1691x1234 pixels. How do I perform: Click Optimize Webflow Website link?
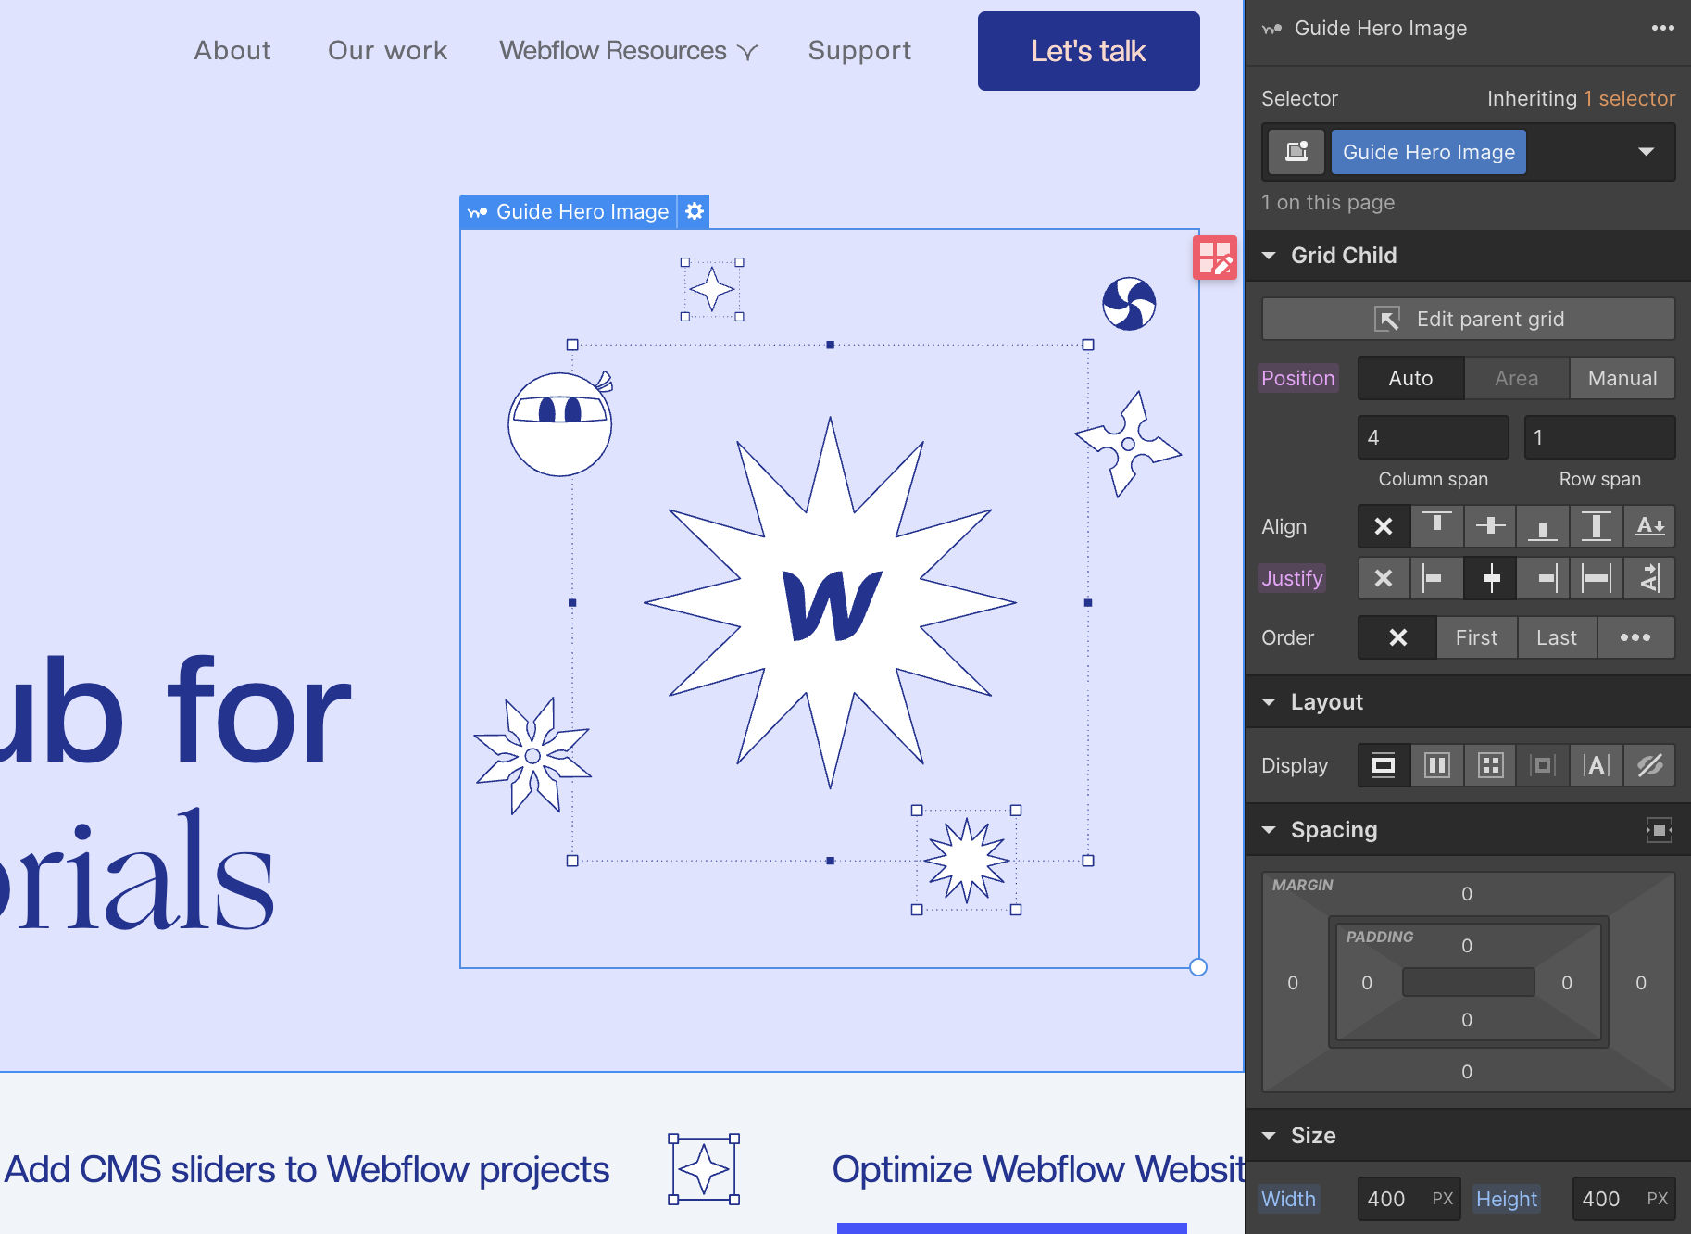tap(1038, 1170)
